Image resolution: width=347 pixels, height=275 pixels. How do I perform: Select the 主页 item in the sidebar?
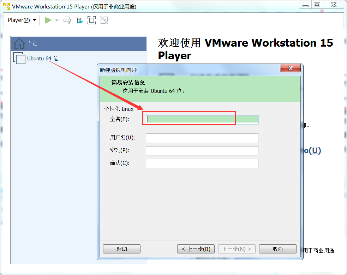(x=32, y=44)
